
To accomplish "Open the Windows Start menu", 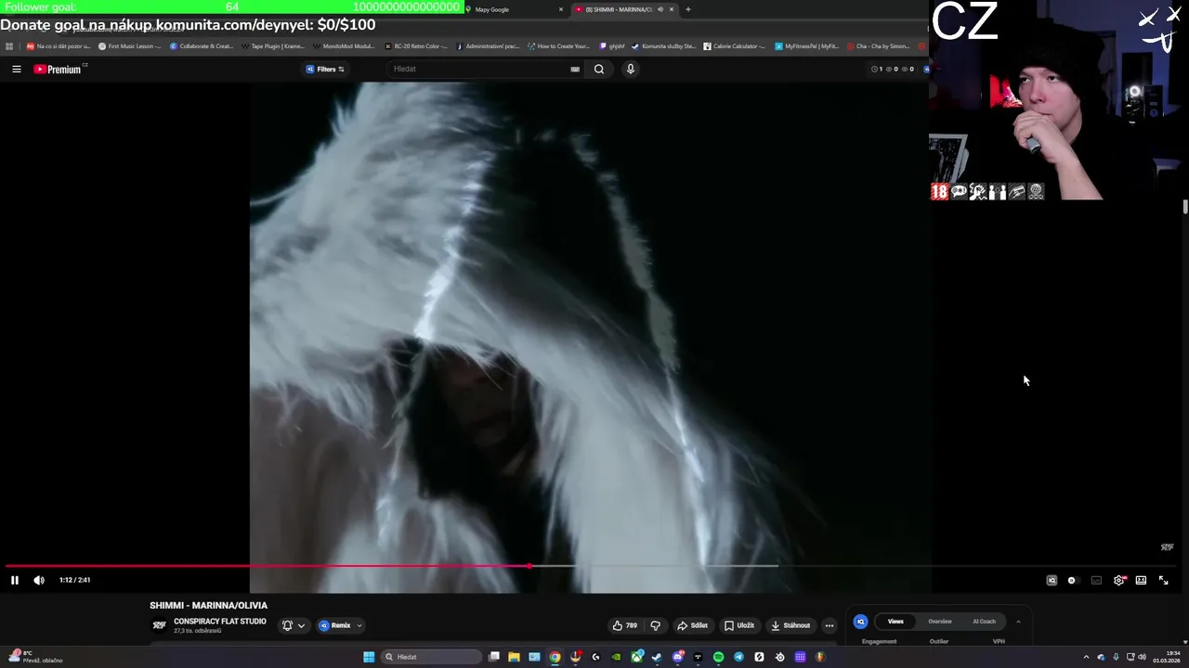I will tap(369, 657).
